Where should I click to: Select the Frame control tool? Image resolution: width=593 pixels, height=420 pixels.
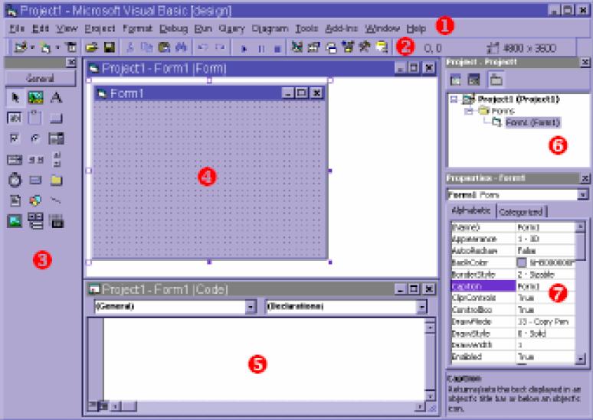34,118
